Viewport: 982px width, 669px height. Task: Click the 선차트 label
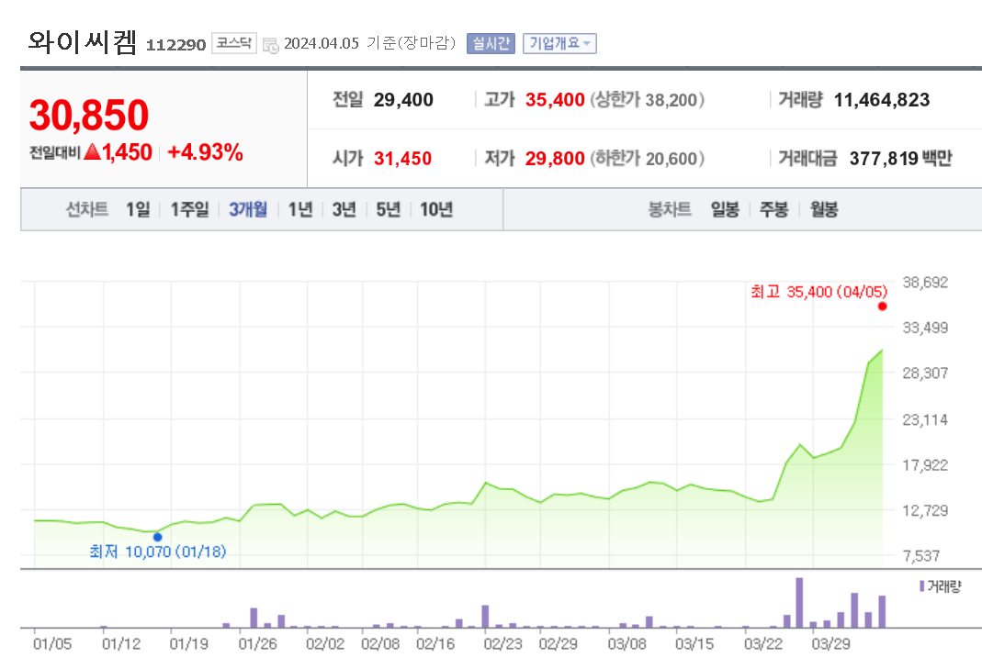(87, 209)
